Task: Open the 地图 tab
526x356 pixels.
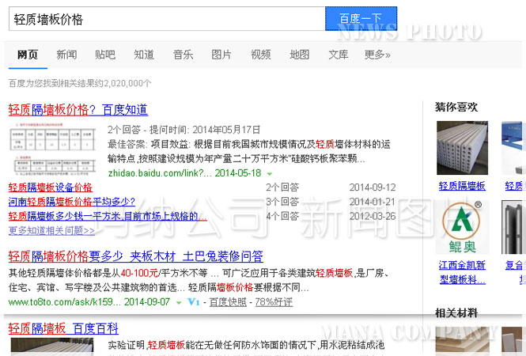Action: click(300, 55)
